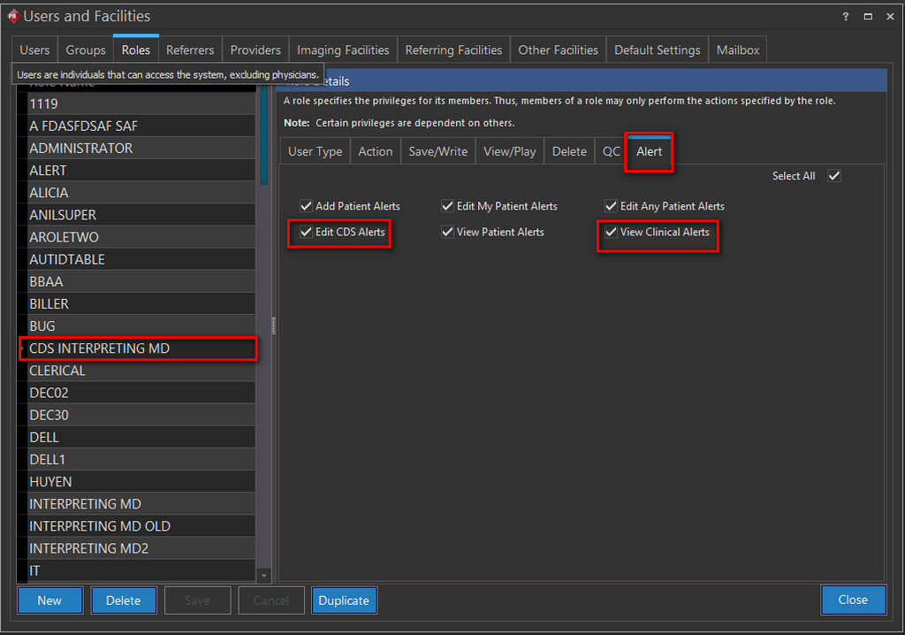Toggle the Select All checkbox
Screen dimensions: 905x635
tap(833, 176)
